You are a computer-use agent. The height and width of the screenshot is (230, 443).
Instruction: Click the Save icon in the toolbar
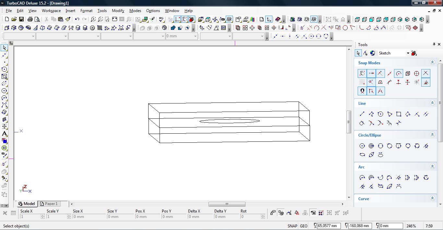(21, 19)
